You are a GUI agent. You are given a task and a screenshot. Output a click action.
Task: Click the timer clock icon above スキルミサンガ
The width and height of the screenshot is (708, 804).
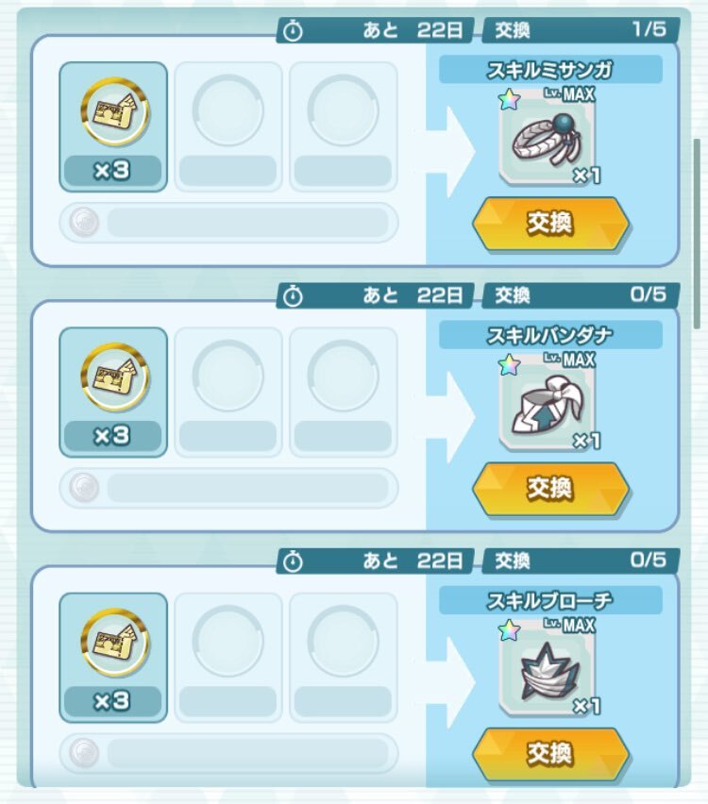tap(293, 31)
